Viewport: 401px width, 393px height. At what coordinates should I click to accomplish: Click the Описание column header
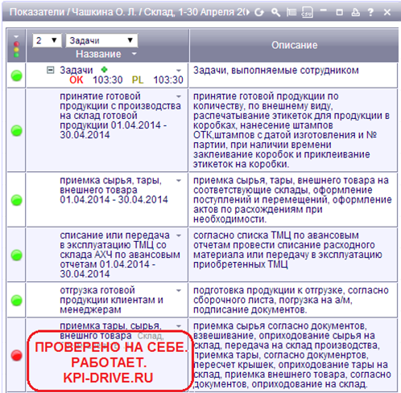coord(294,45)
